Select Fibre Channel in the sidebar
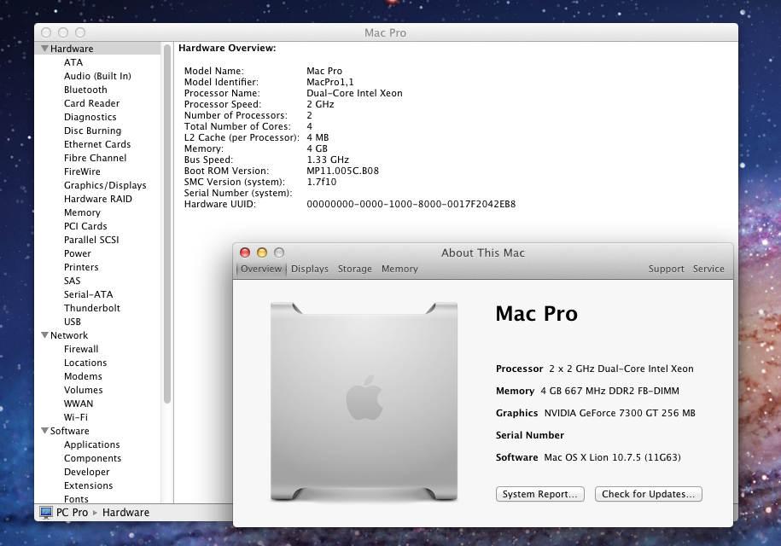The height and width of the screenshot is (546, 781). point(95,158)
